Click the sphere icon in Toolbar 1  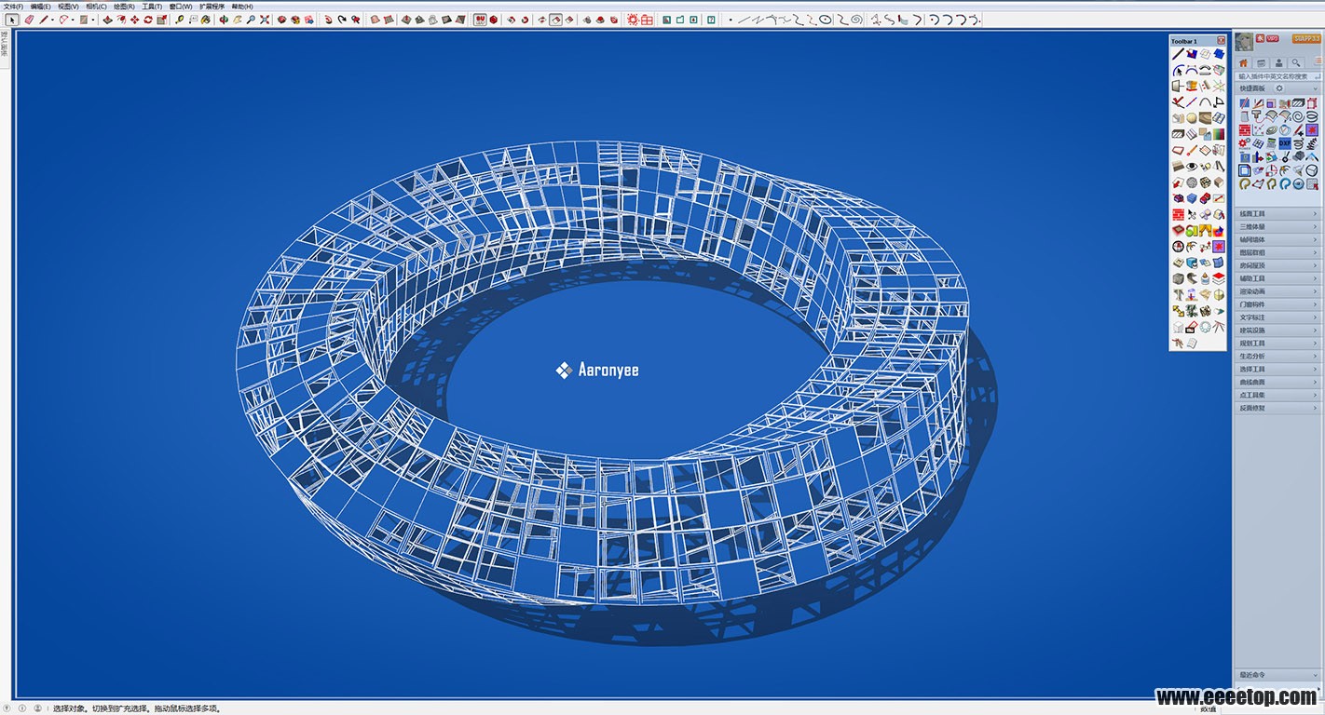click(x=1192, y=117)
